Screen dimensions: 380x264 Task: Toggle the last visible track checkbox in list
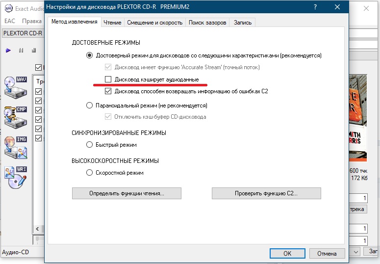point(39,138)
